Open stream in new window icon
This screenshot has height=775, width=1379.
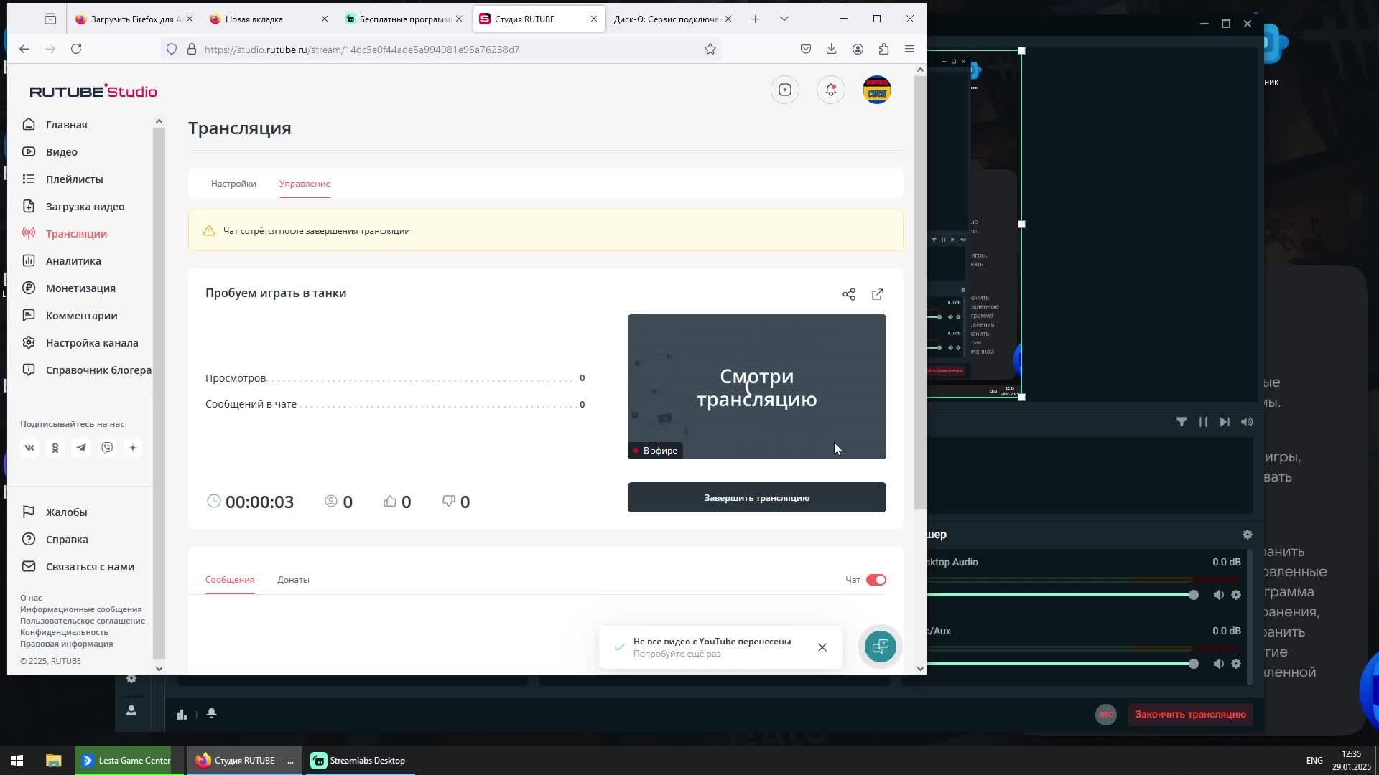pos(878,294)
